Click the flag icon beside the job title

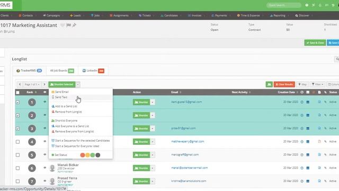(68, 25)
